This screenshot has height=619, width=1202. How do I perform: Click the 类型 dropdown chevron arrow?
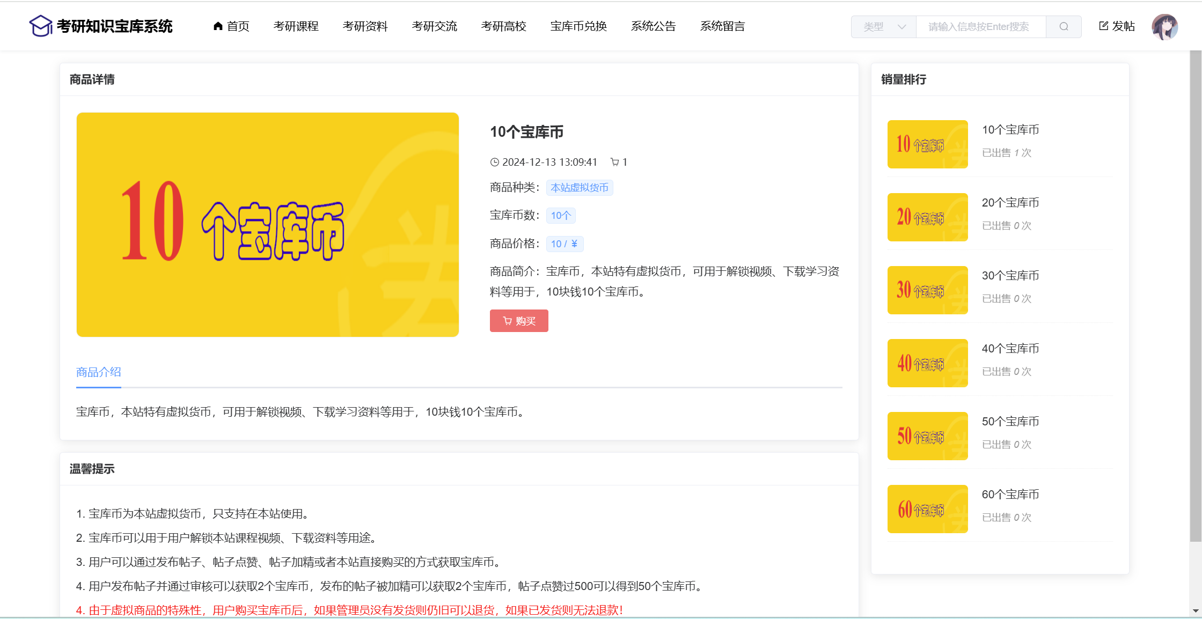[x=902, y=27]
